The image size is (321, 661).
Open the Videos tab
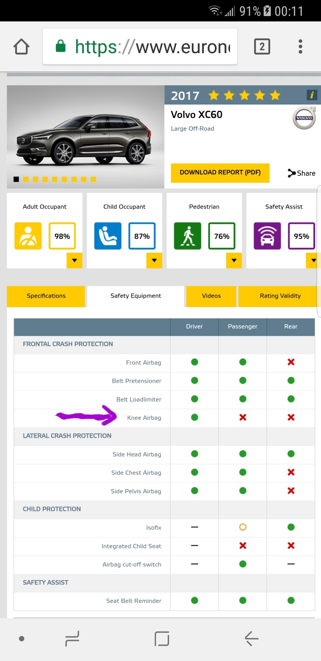tap(211, 296)
